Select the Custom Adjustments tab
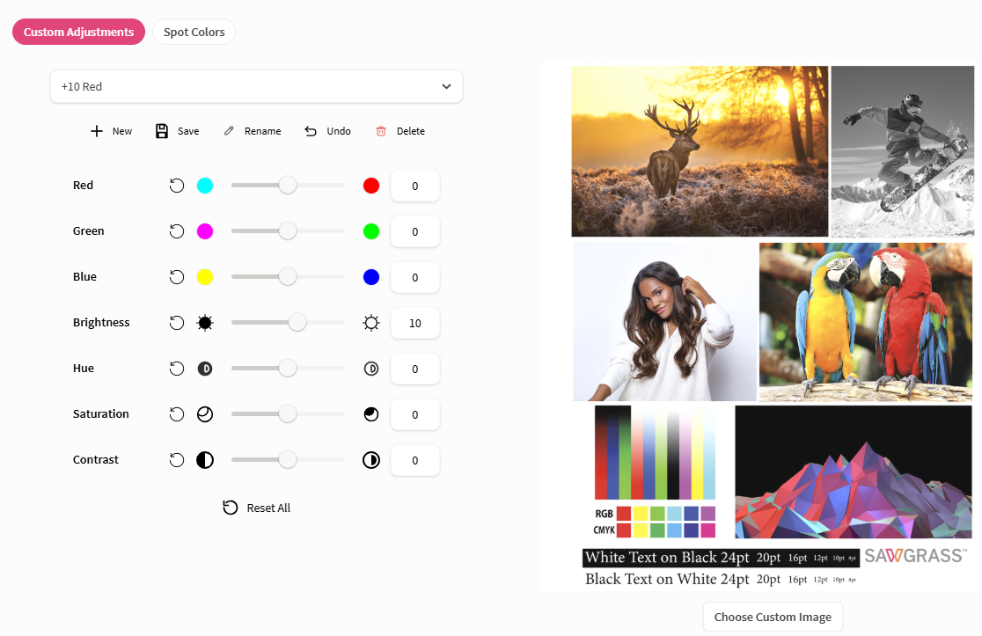 [79, 32]
